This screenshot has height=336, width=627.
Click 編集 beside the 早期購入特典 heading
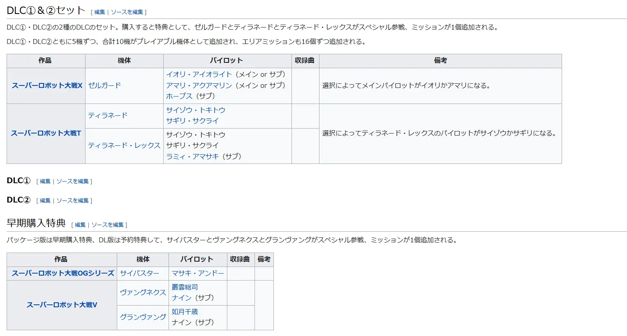pos(80,225)
